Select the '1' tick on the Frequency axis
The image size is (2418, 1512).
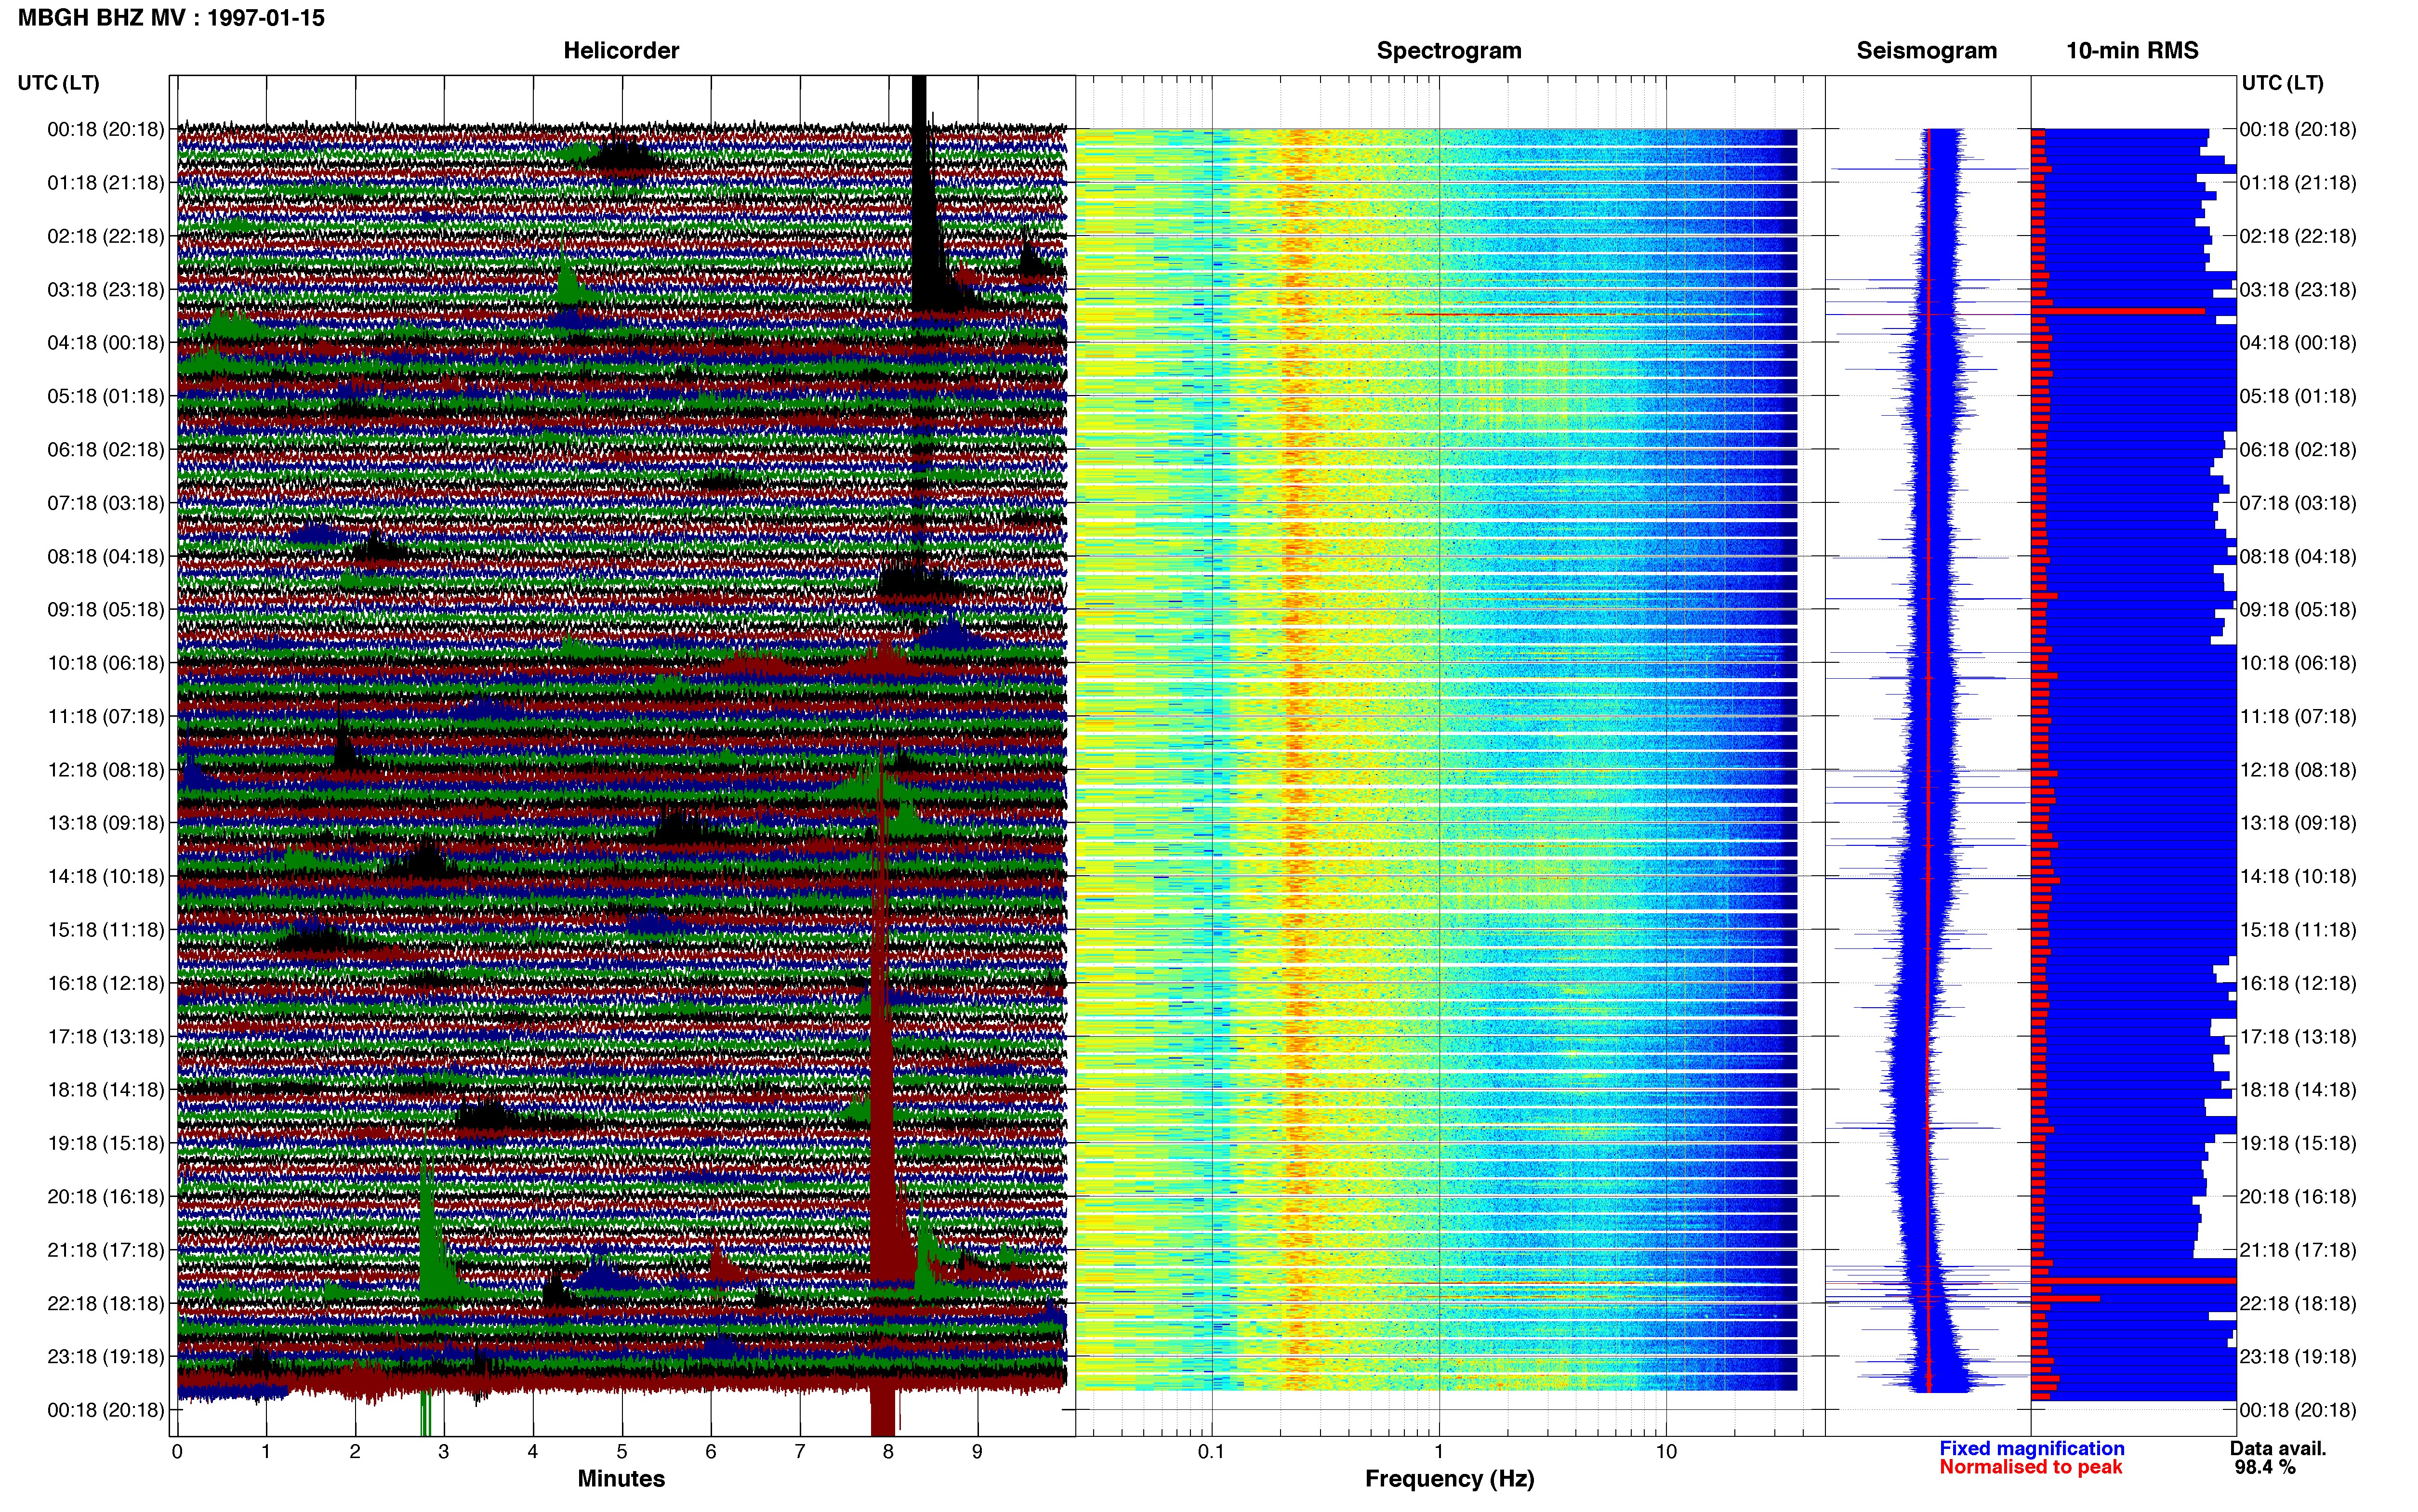coord(1439,1452)
